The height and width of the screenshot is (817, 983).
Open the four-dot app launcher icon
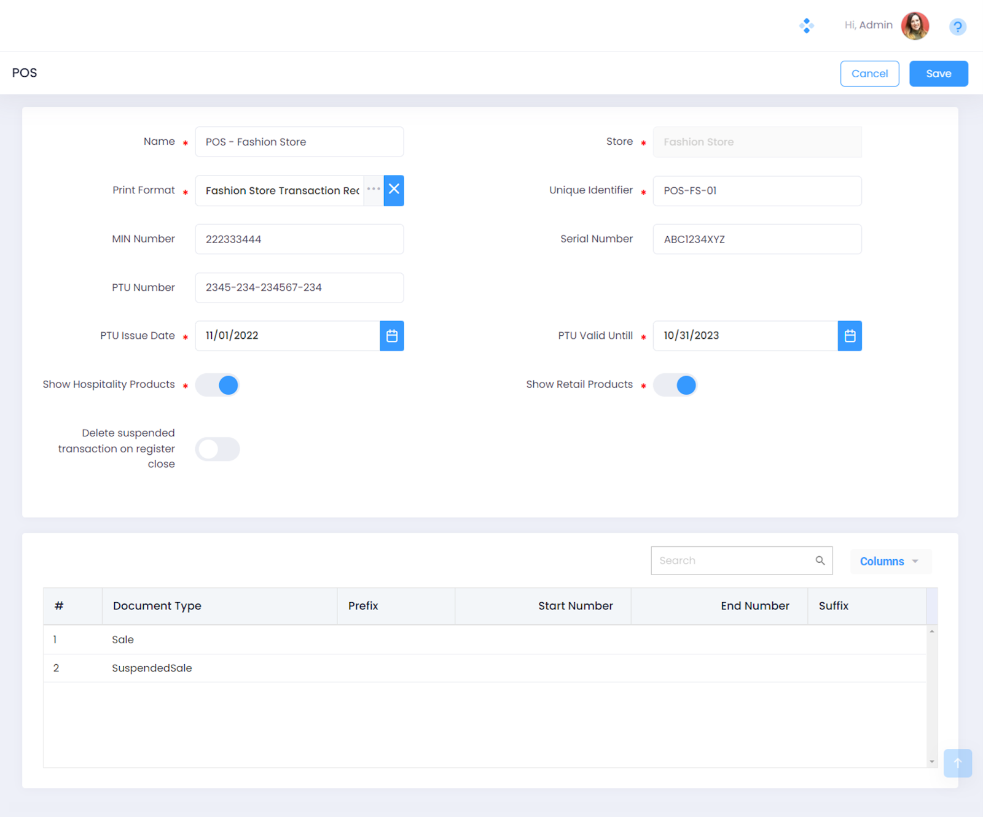click(806, 26)
